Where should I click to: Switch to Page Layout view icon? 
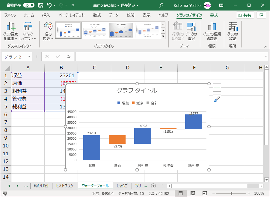click(x=192, y=193)
